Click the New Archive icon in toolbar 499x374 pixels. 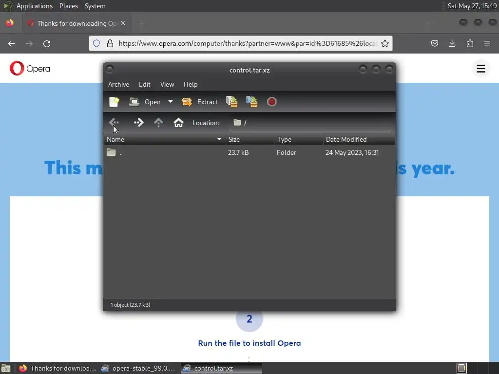114,102
